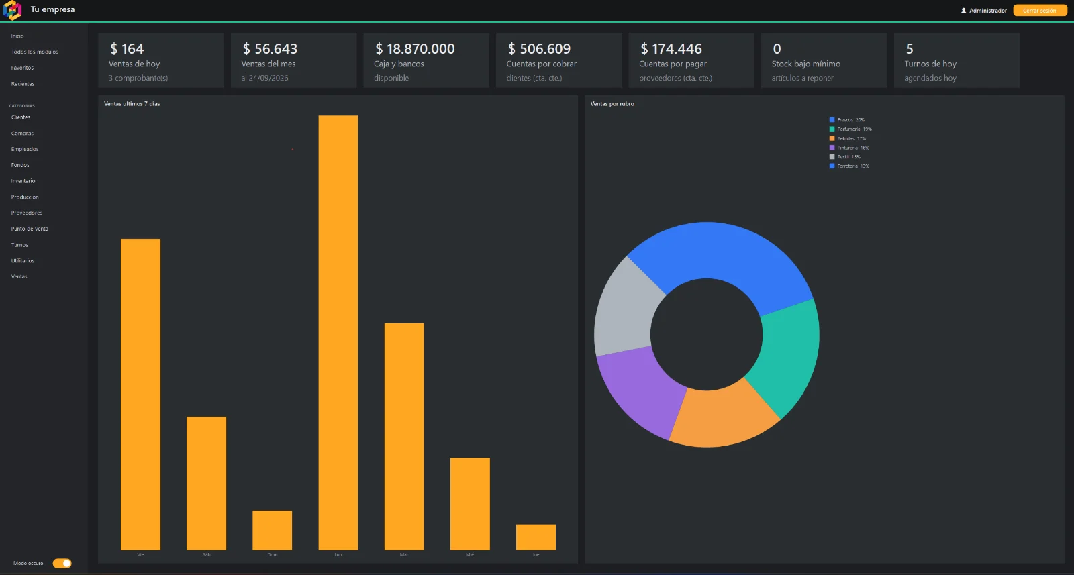Click the Tu empresa logo icon

pos(13,10)
